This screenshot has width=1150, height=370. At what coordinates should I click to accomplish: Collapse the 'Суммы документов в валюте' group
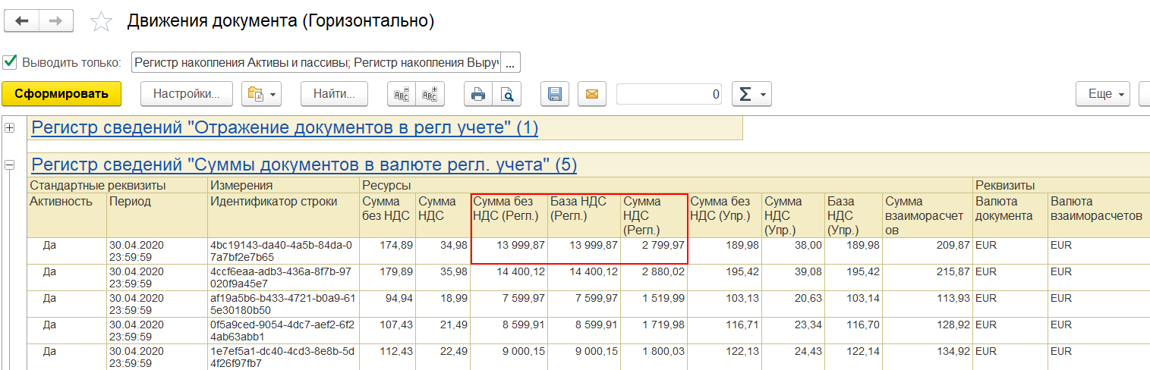10,164
